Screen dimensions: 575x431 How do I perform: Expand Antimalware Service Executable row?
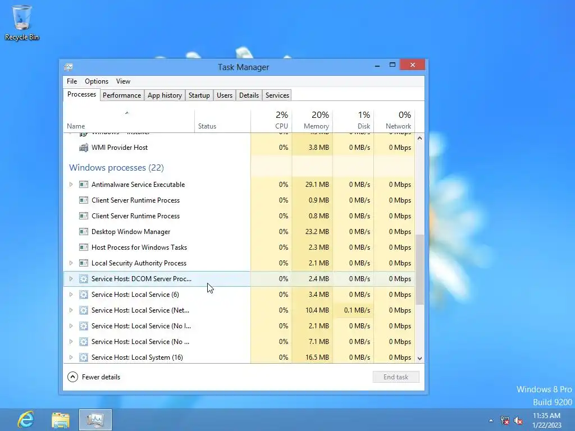pos(71,184)
